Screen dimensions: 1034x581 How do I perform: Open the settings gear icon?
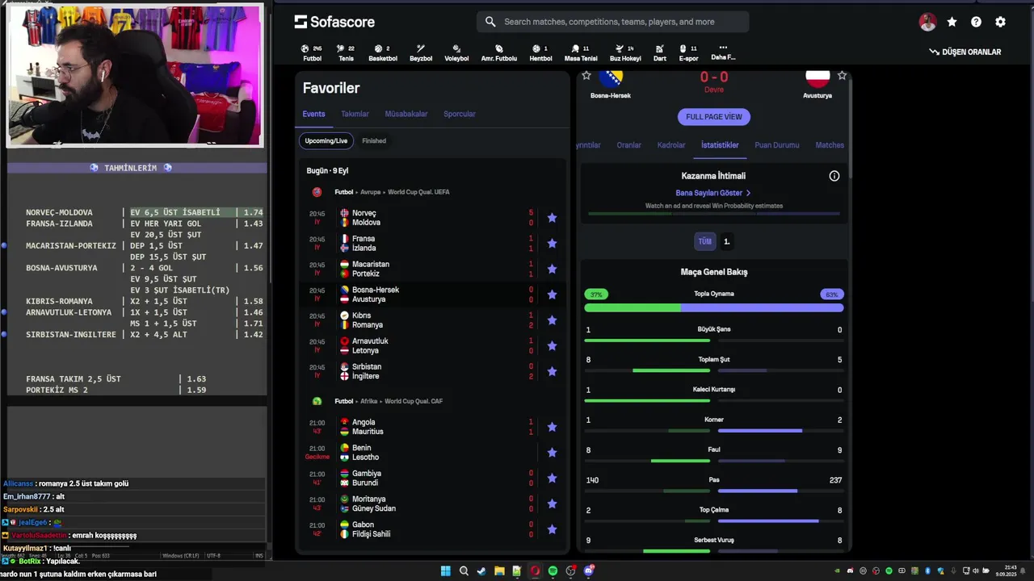click(x=1000, y=23)
